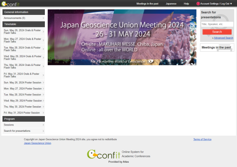The image size is (237, 167).
Task: Click the Meetings in the past side box
Action: [x=217, y=48]
